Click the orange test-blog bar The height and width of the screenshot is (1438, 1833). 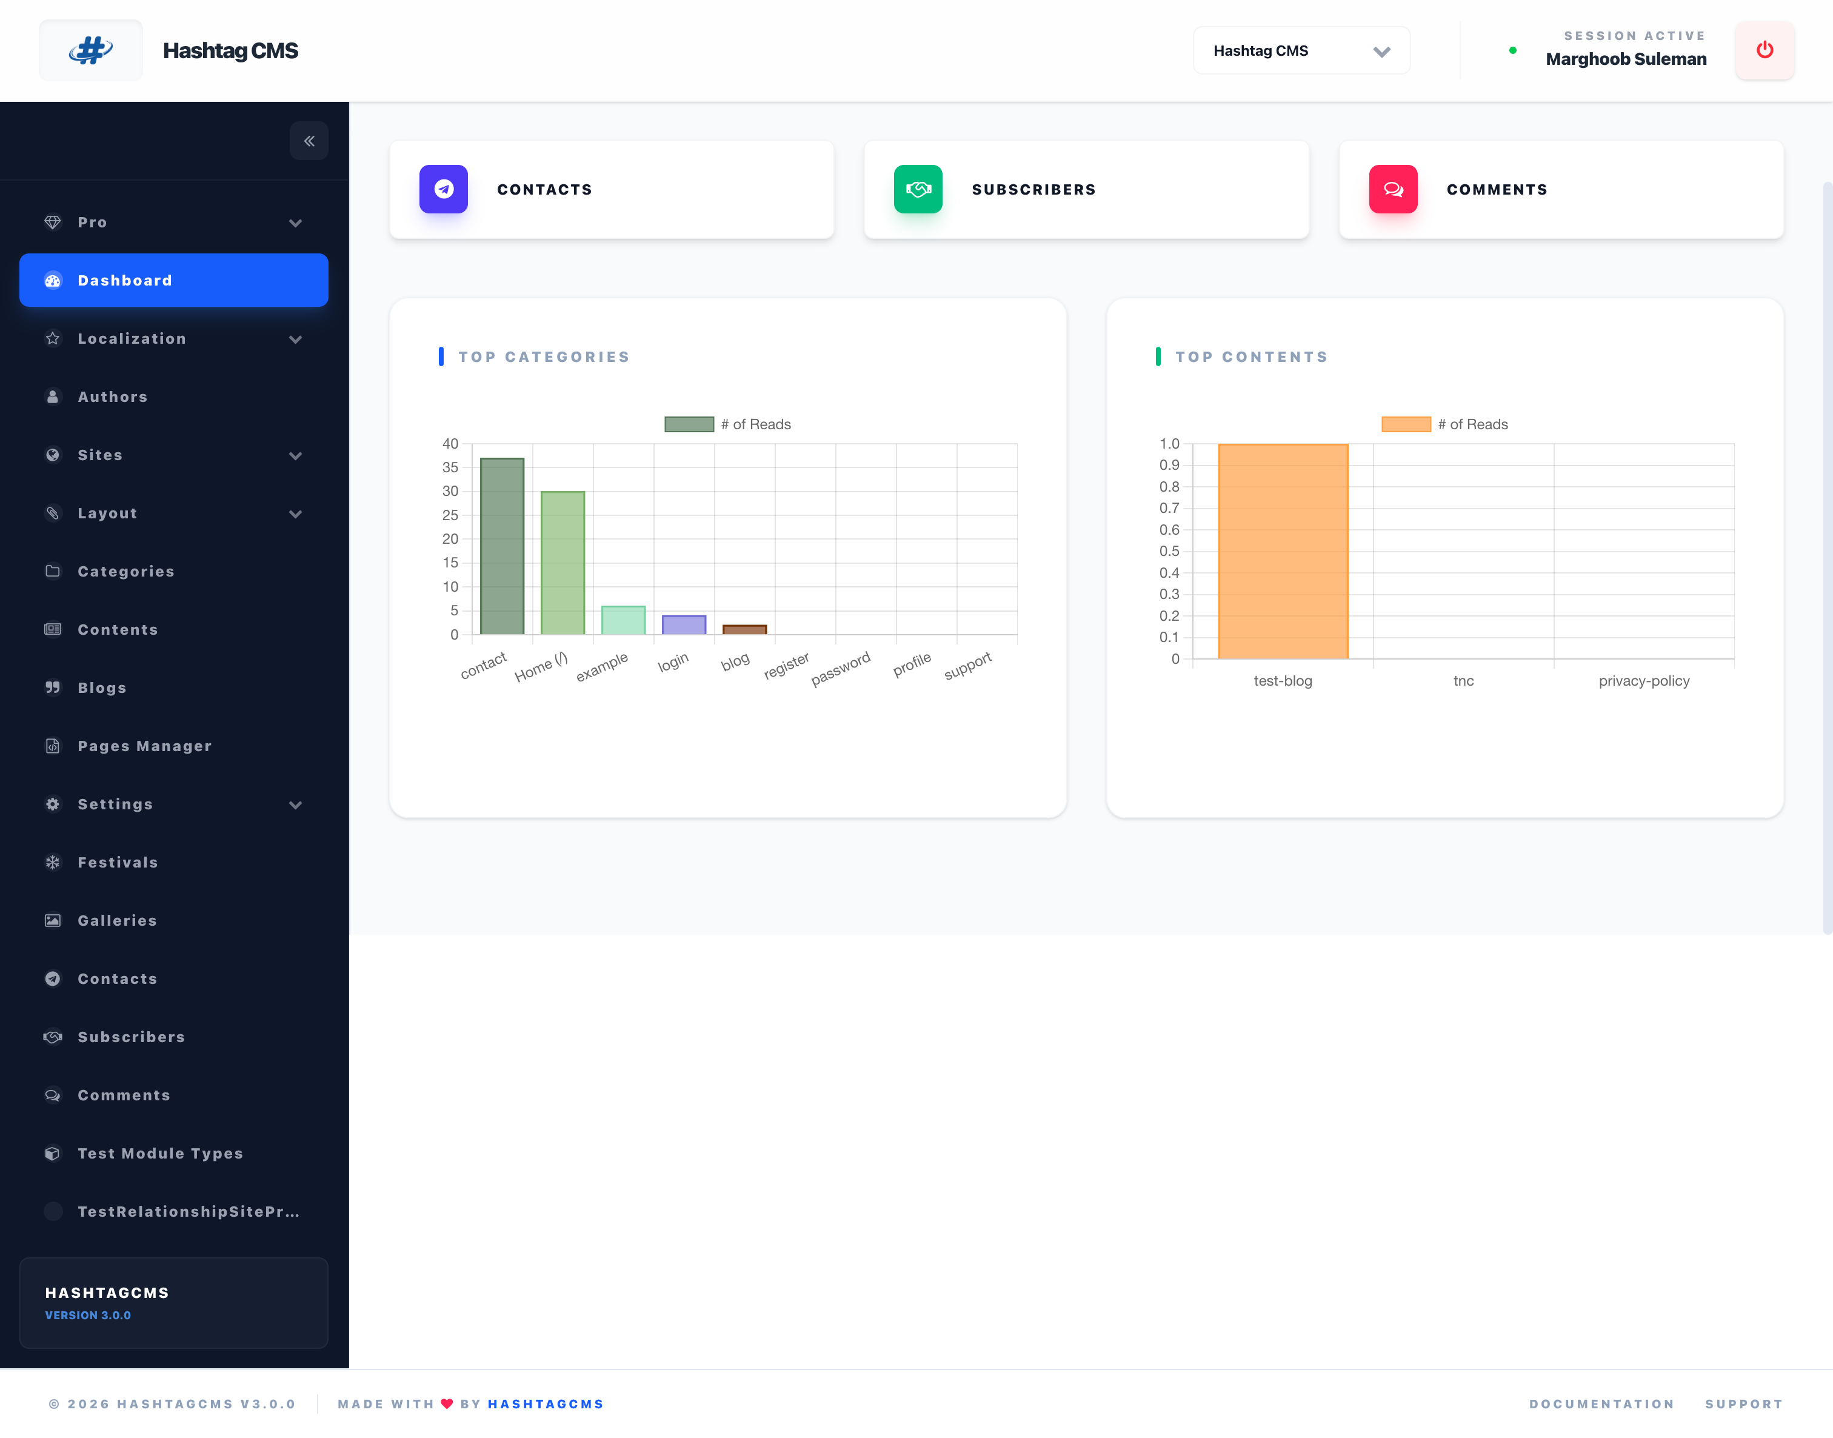coord(1283,552)
